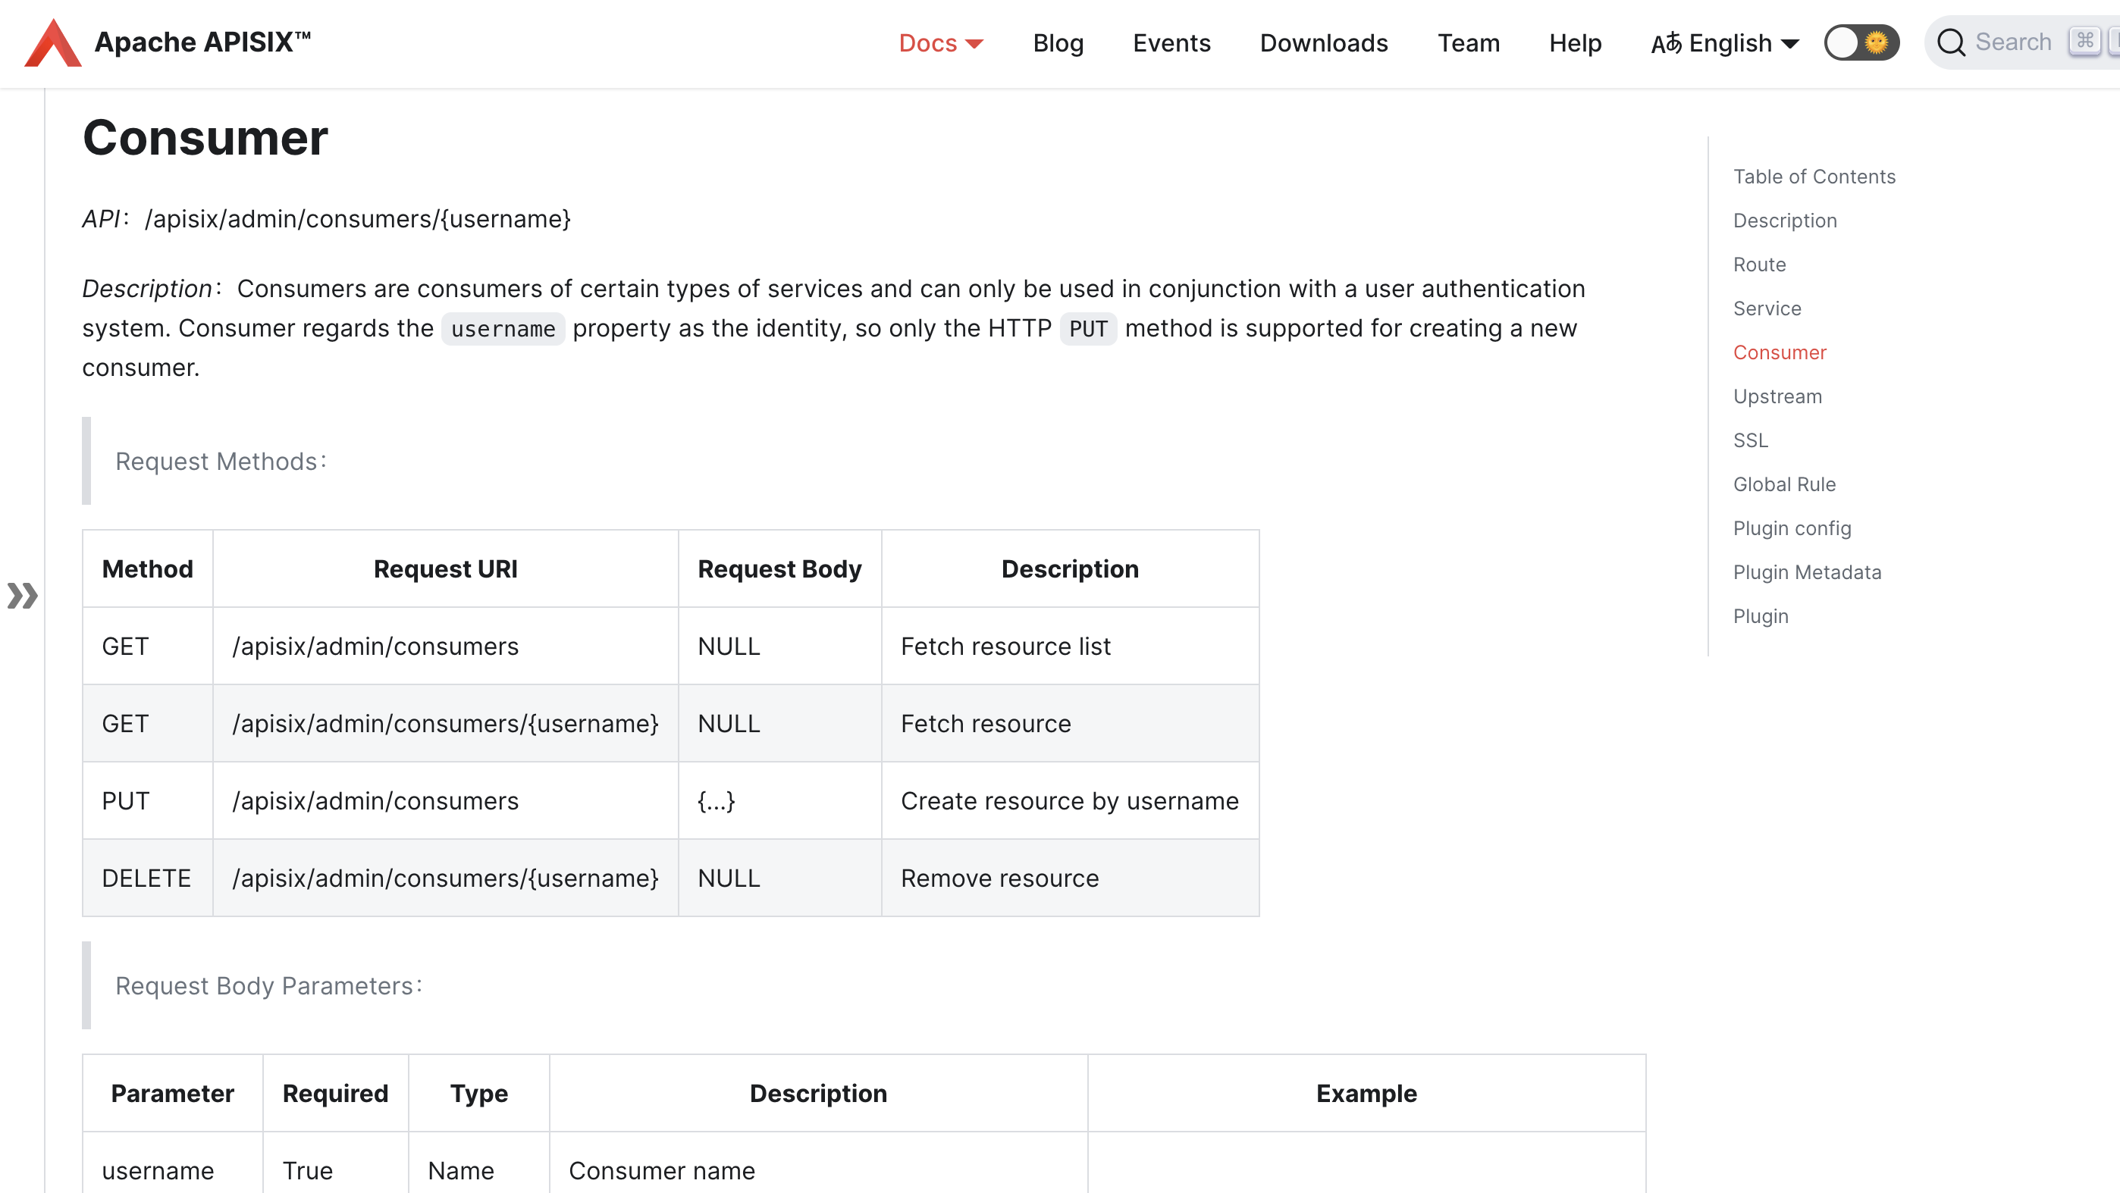2120x1193 pixels.
Task: Click the search magnifier icon
Action: point(1950,42)
